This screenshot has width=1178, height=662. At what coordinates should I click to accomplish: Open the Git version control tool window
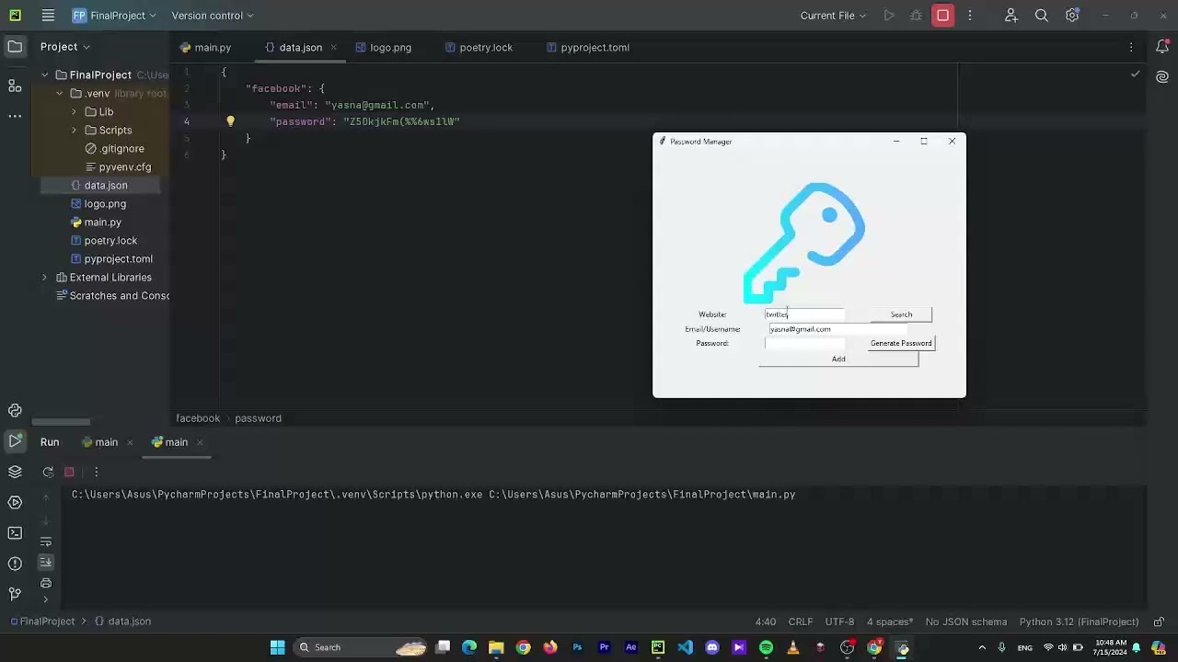(x=15, y=594)
